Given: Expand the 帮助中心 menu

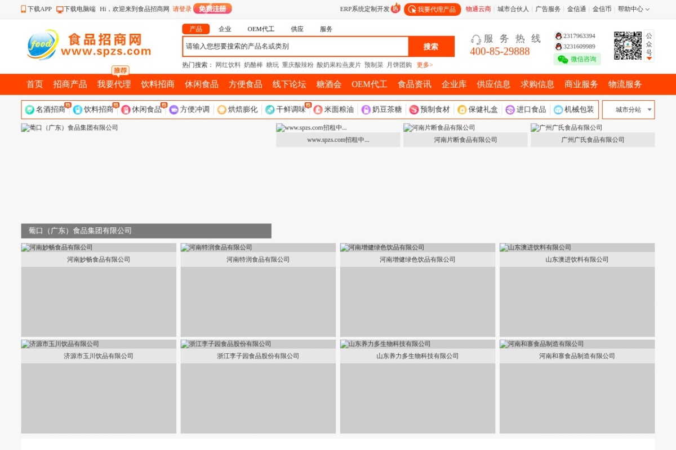Looking at the screenshot, I should [x=634, y=9].
